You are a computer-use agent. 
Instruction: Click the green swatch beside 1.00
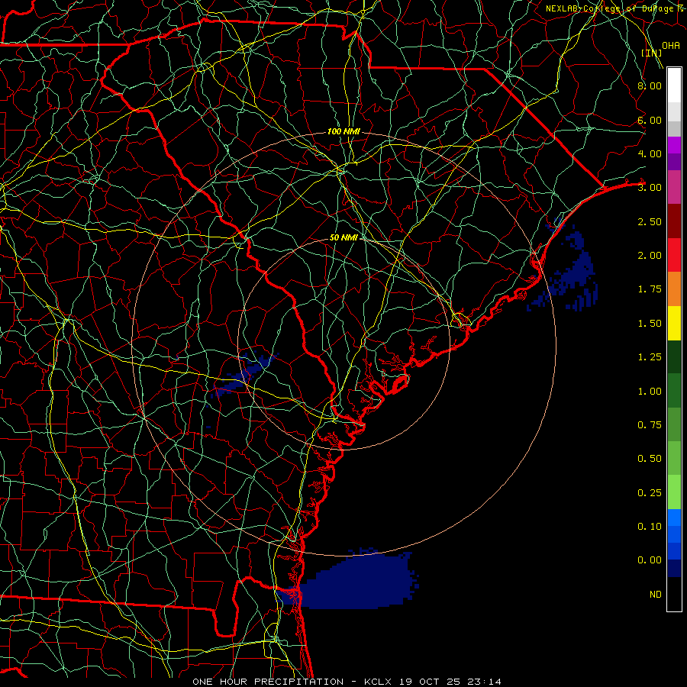(x=674, y=391)
